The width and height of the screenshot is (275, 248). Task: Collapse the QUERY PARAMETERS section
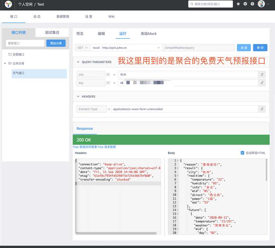click(x=78, y=62)
